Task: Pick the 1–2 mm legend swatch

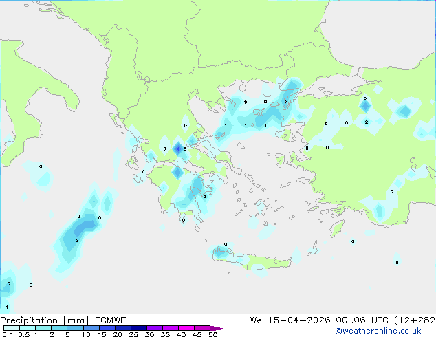Action: coord(43,328)
